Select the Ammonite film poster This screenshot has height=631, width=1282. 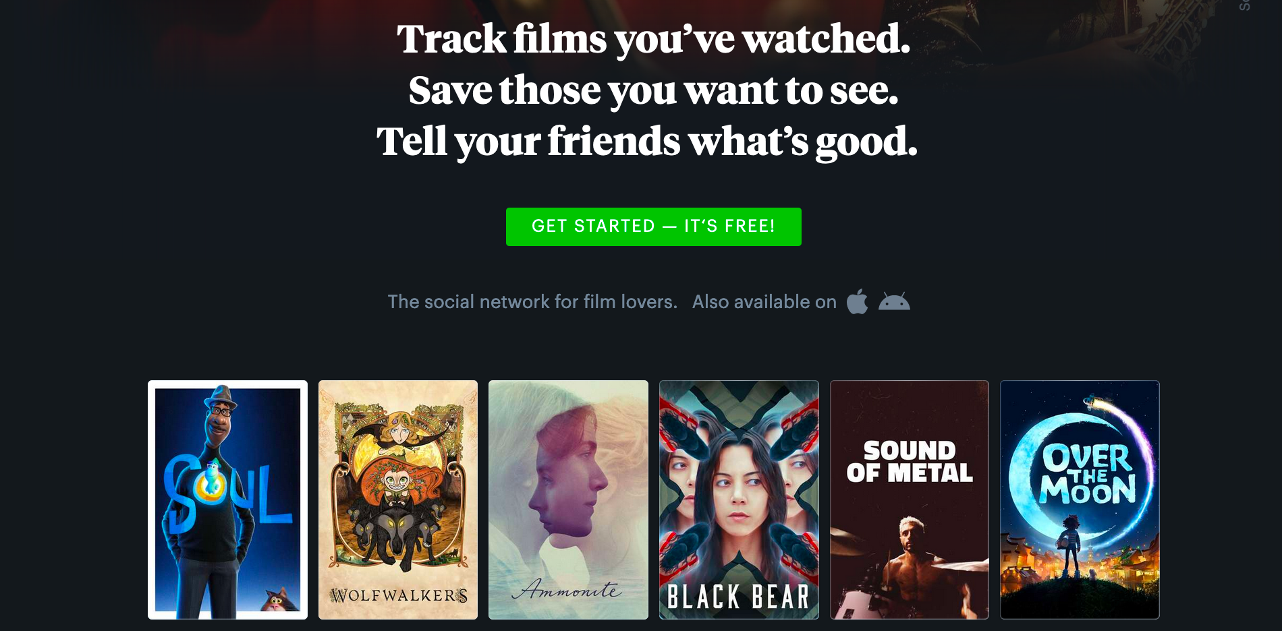[568, 500]
